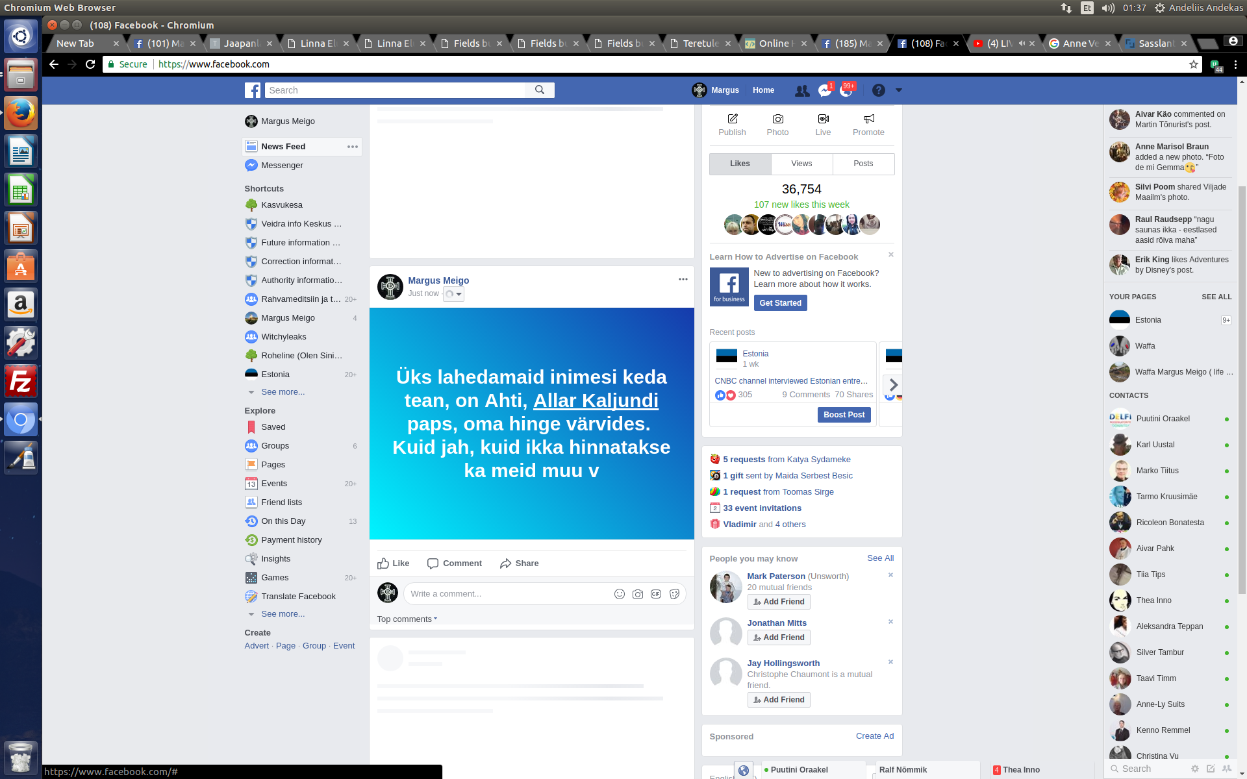Open the Quick Help question mark icon
1247x779 pixels.
click(x=878, y=90)
